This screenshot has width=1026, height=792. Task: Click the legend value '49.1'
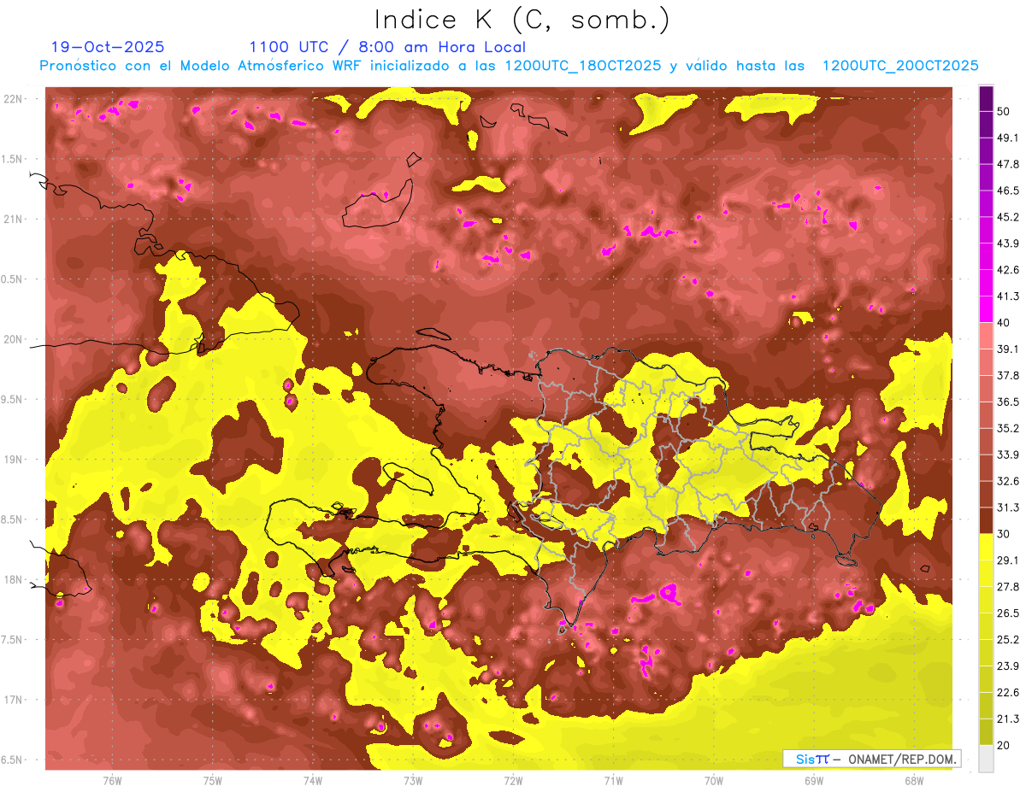click(1008, 138)
